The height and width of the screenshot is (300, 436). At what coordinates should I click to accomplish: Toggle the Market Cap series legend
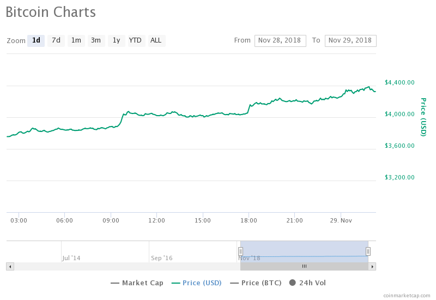(137, 283)
